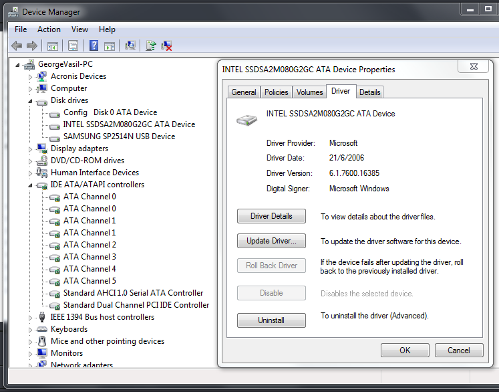The width and height of the screenshot is (499, 392).
Task: Click the Display adapters icon
Action: pyautogui.click(x=42, y=149)
